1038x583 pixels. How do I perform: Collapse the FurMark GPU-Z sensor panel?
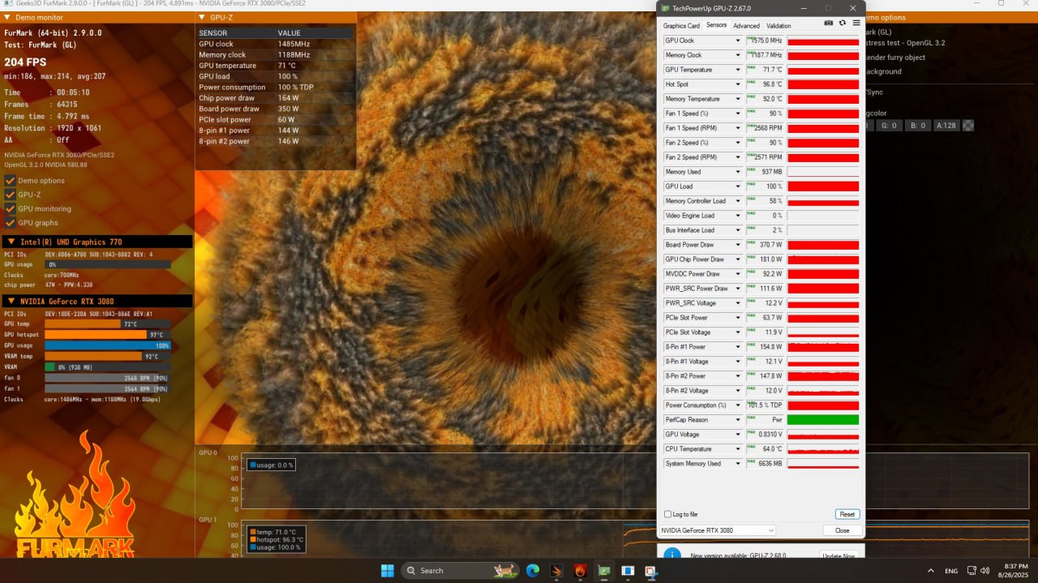202,17
